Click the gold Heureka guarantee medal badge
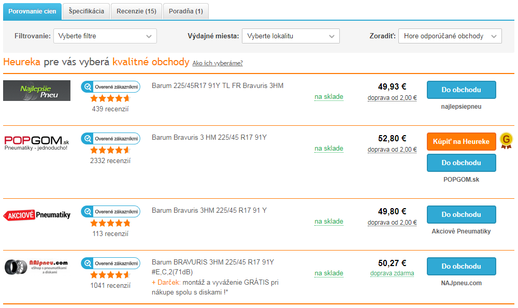The height and width of the screenshot is (308, 518). tap(506, 140)
